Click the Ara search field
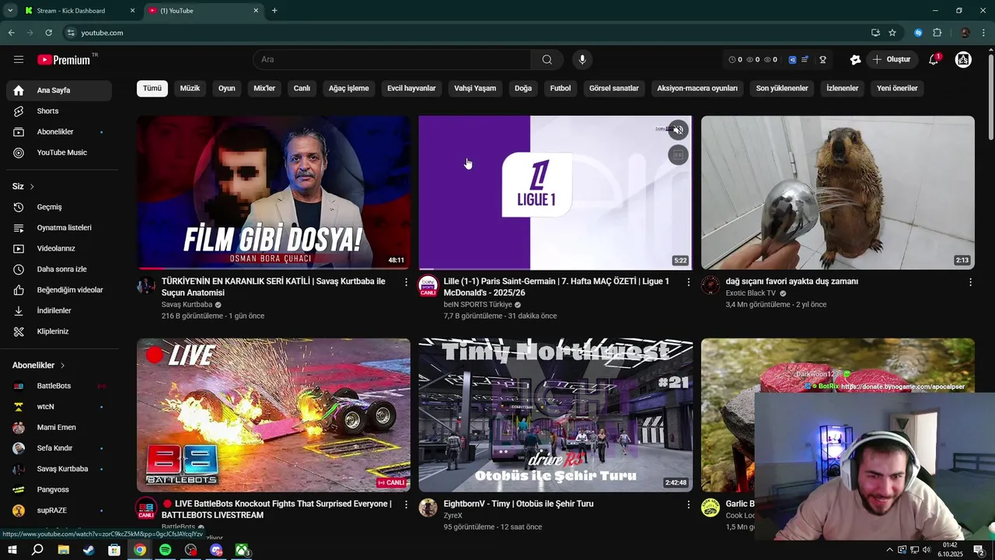 [392, 60]
